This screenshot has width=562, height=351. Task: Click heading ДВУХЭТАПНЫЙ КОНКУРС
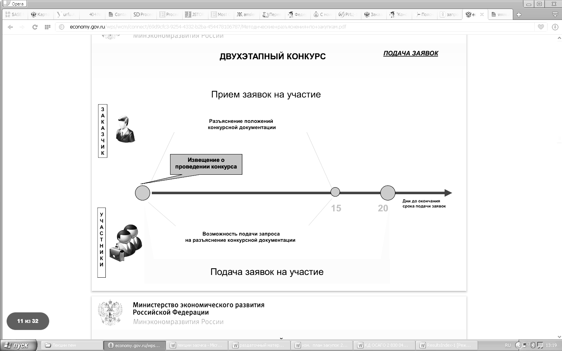point(272,56)
